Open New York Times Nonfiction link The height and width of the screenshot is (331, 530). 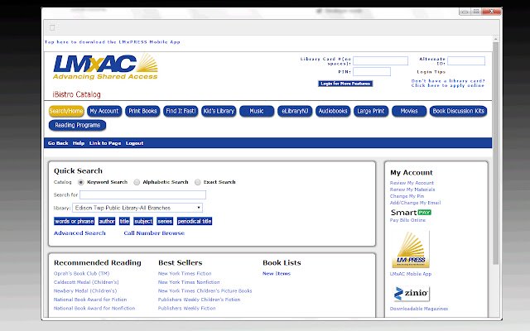pos(189,282)
